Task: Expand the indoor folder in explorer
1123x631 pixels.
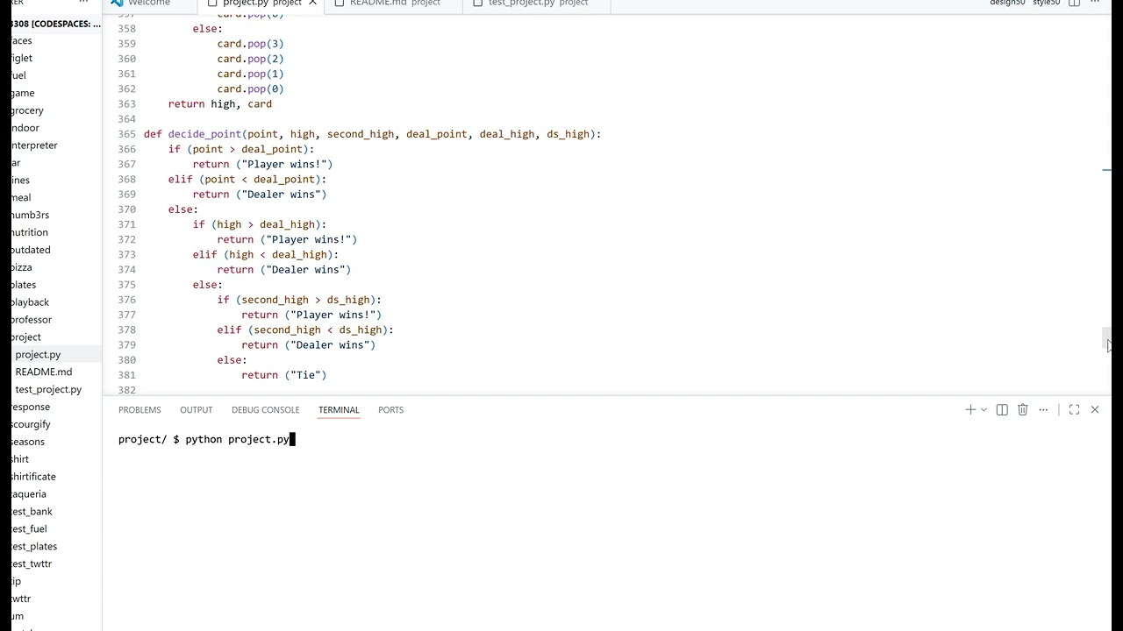Action: point(25,128)
